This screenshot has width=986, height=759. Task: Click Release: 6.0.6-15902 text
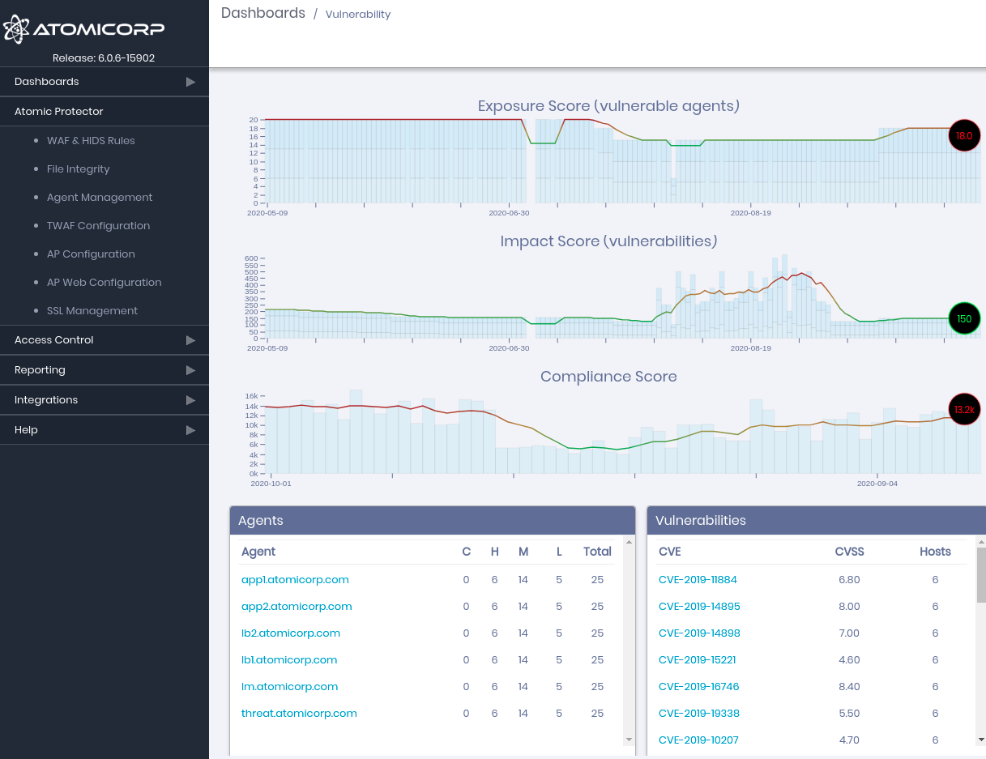pos(104,58)
